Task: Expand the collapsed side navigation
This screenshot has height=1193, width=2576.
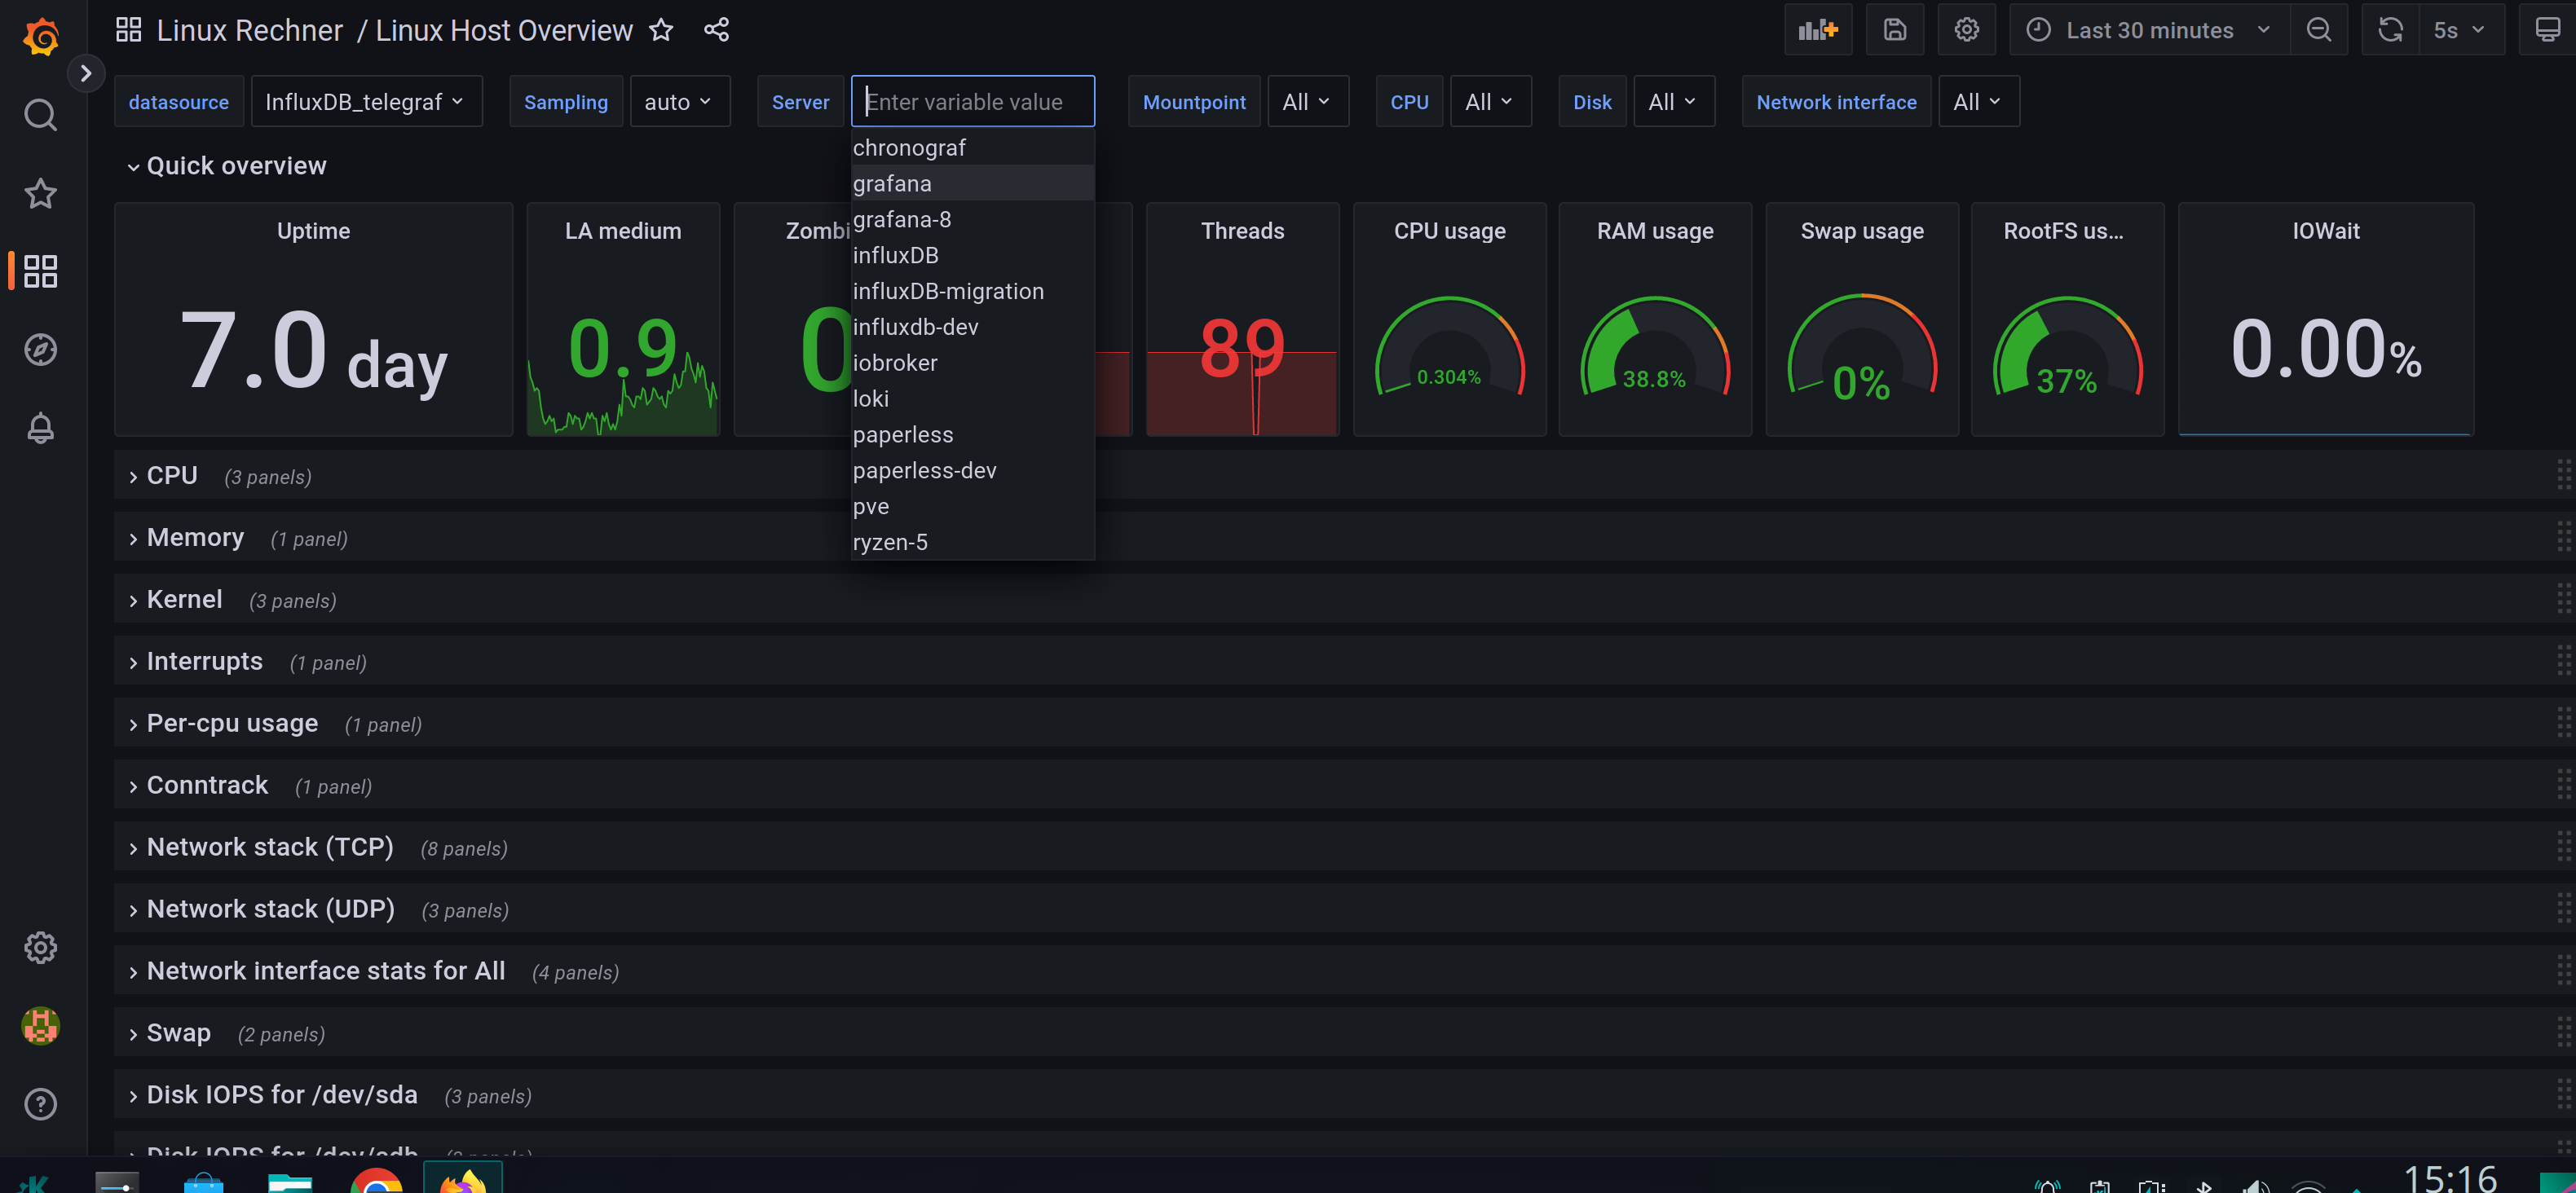Action: (86, 73)
